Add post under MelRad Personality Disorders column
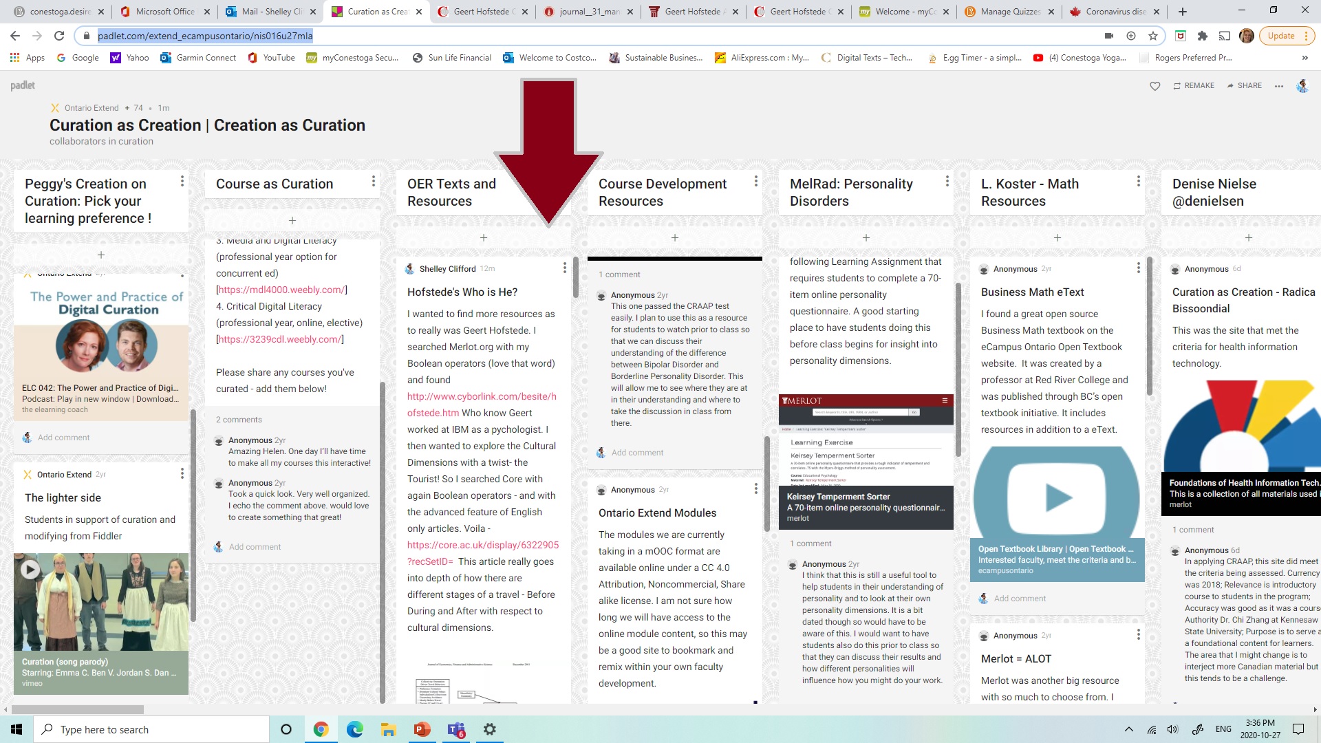 click(x=866, y=238)
